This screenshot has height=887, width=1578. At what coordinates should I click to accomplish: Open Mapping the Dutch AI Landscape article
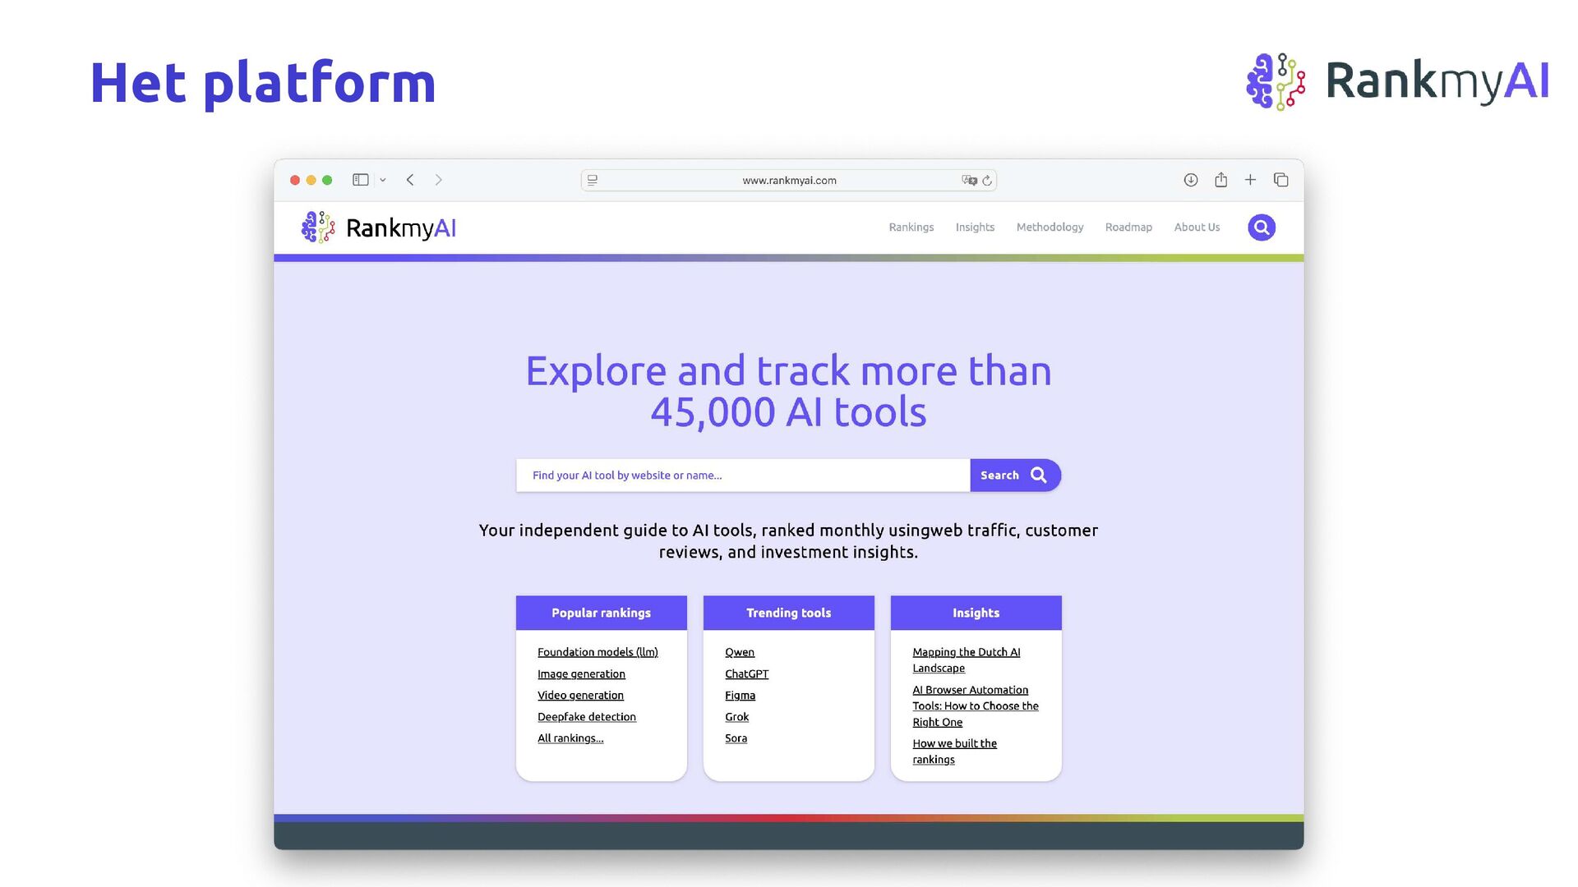966,660
